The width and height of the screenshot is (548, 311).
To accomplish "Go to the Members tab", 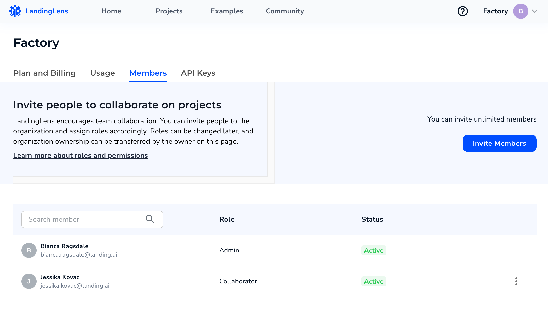I will coord(148,73).
